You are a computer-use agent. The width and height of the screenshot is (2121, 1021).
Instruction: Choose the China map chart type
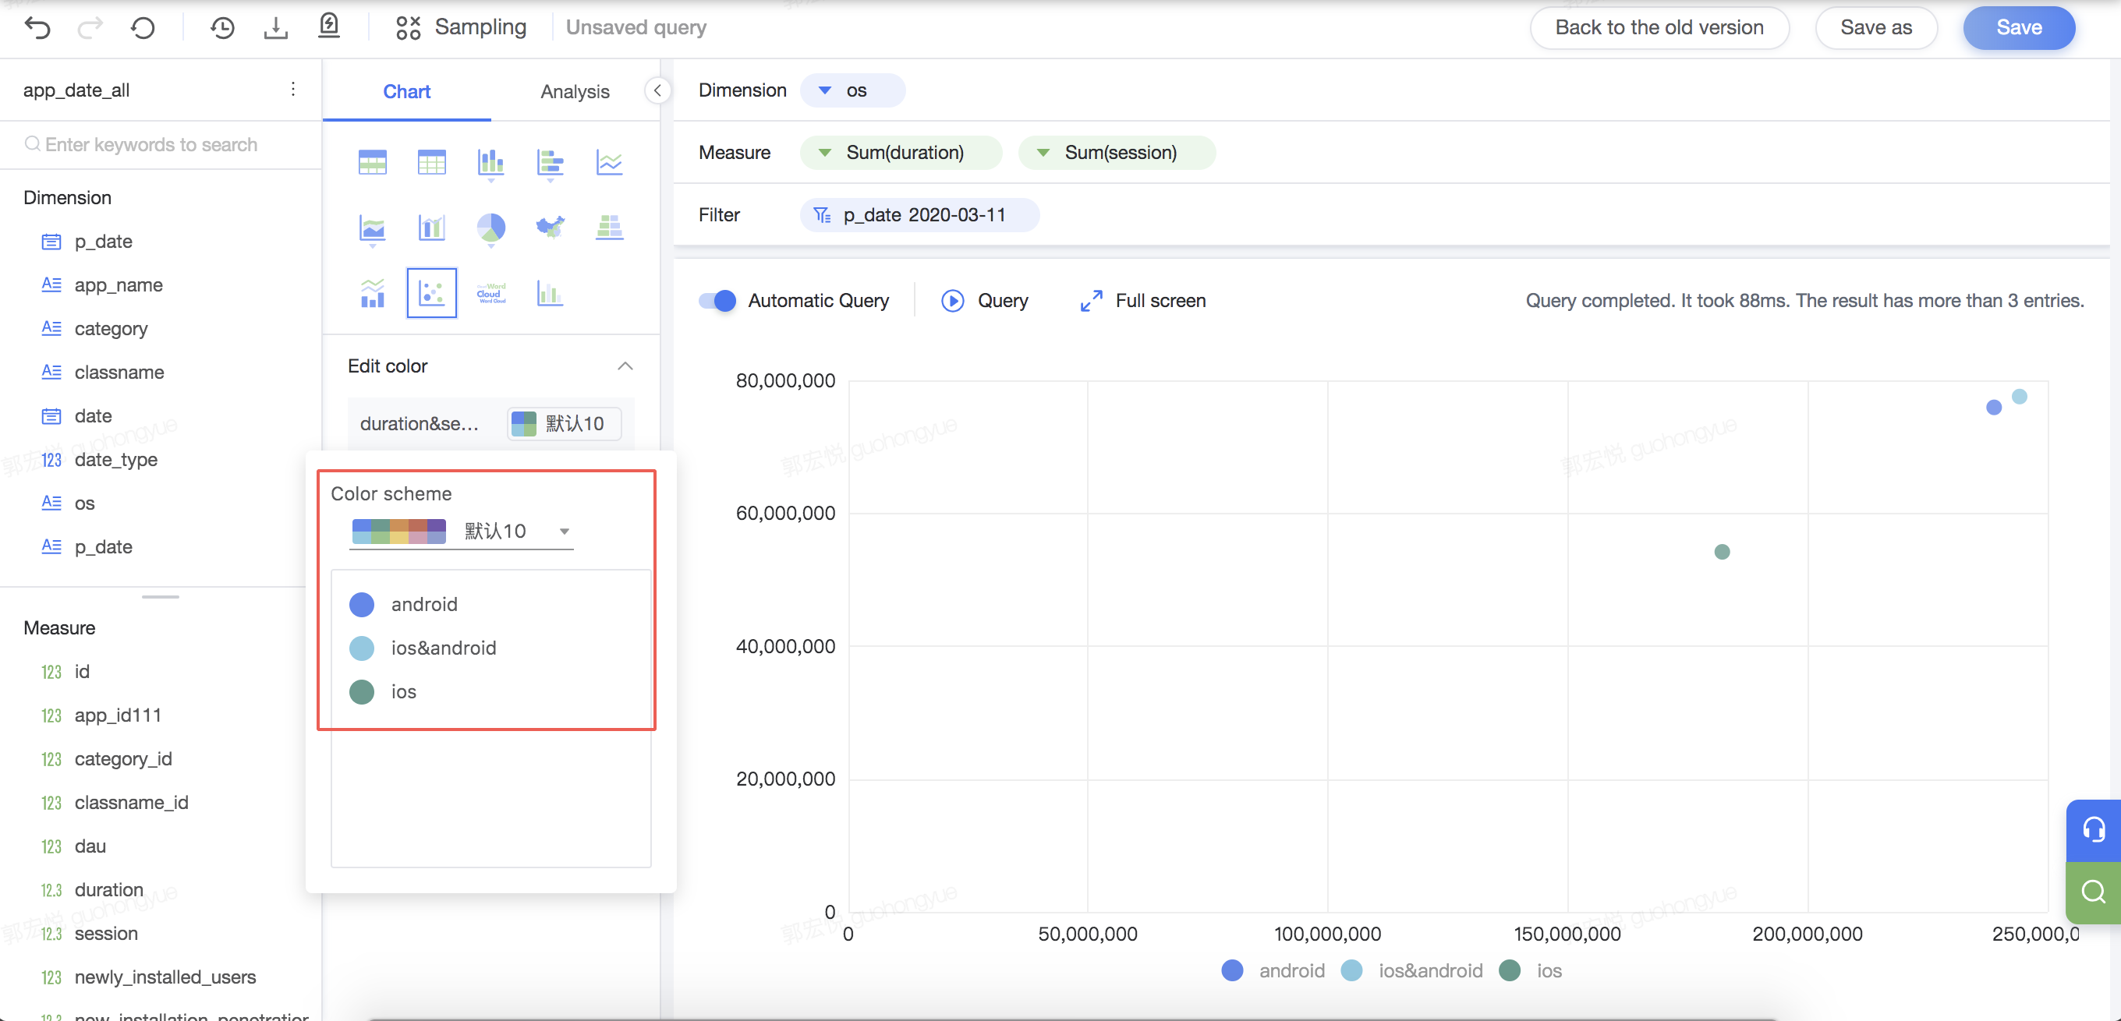[550, 225]
